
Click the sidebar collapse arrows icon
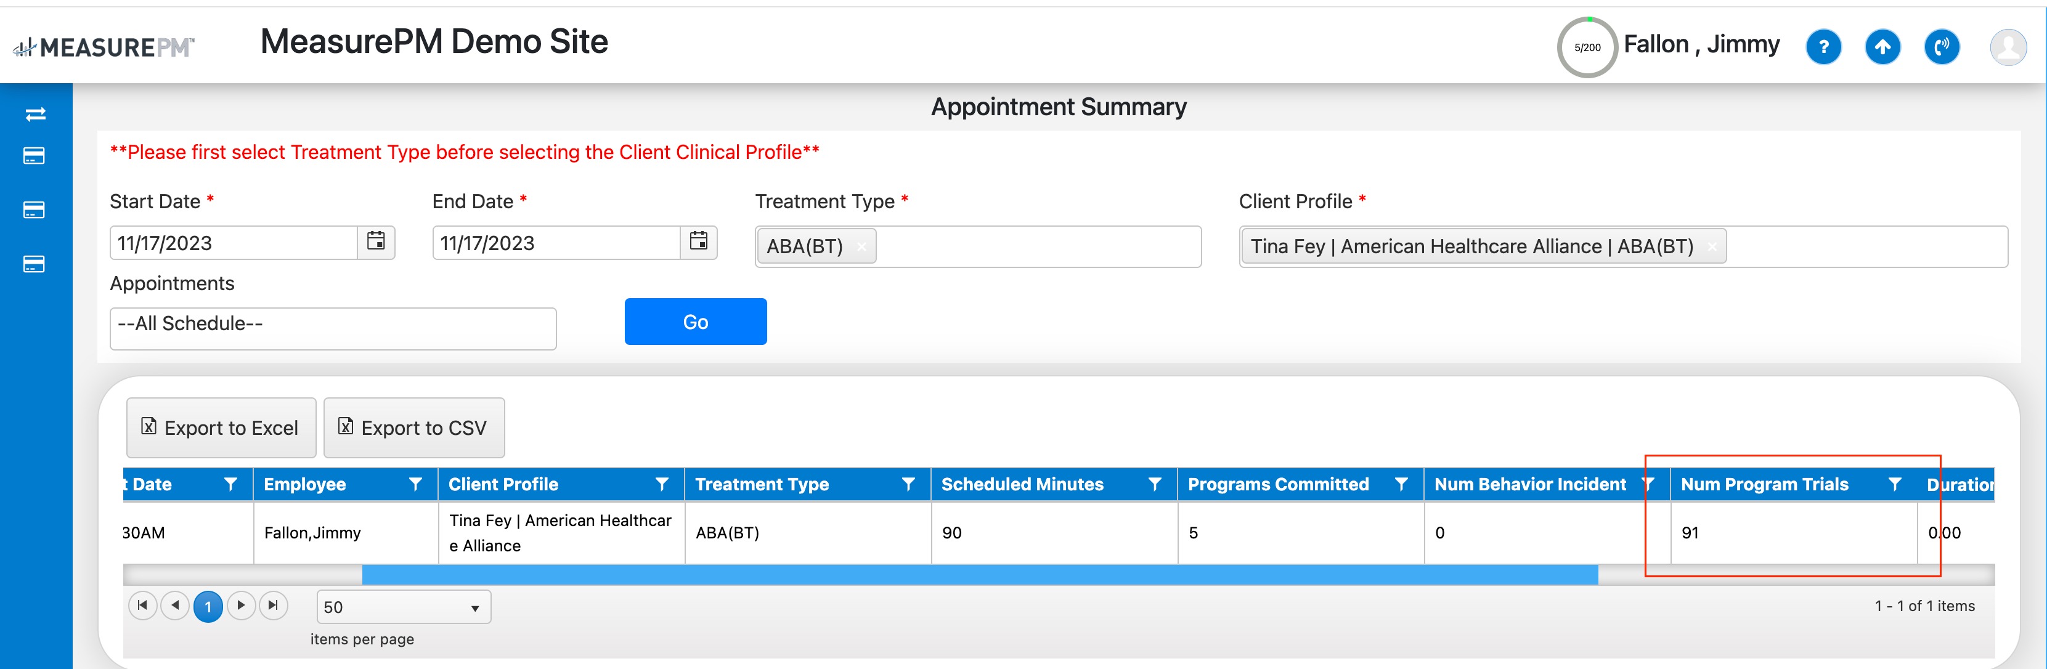pyautogui.click(x=35, y=115)
